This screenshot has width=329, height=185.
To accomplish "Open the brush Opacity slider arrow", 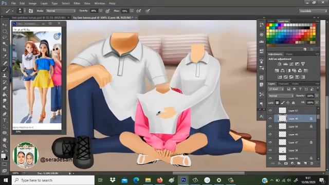I will (101, 11).
